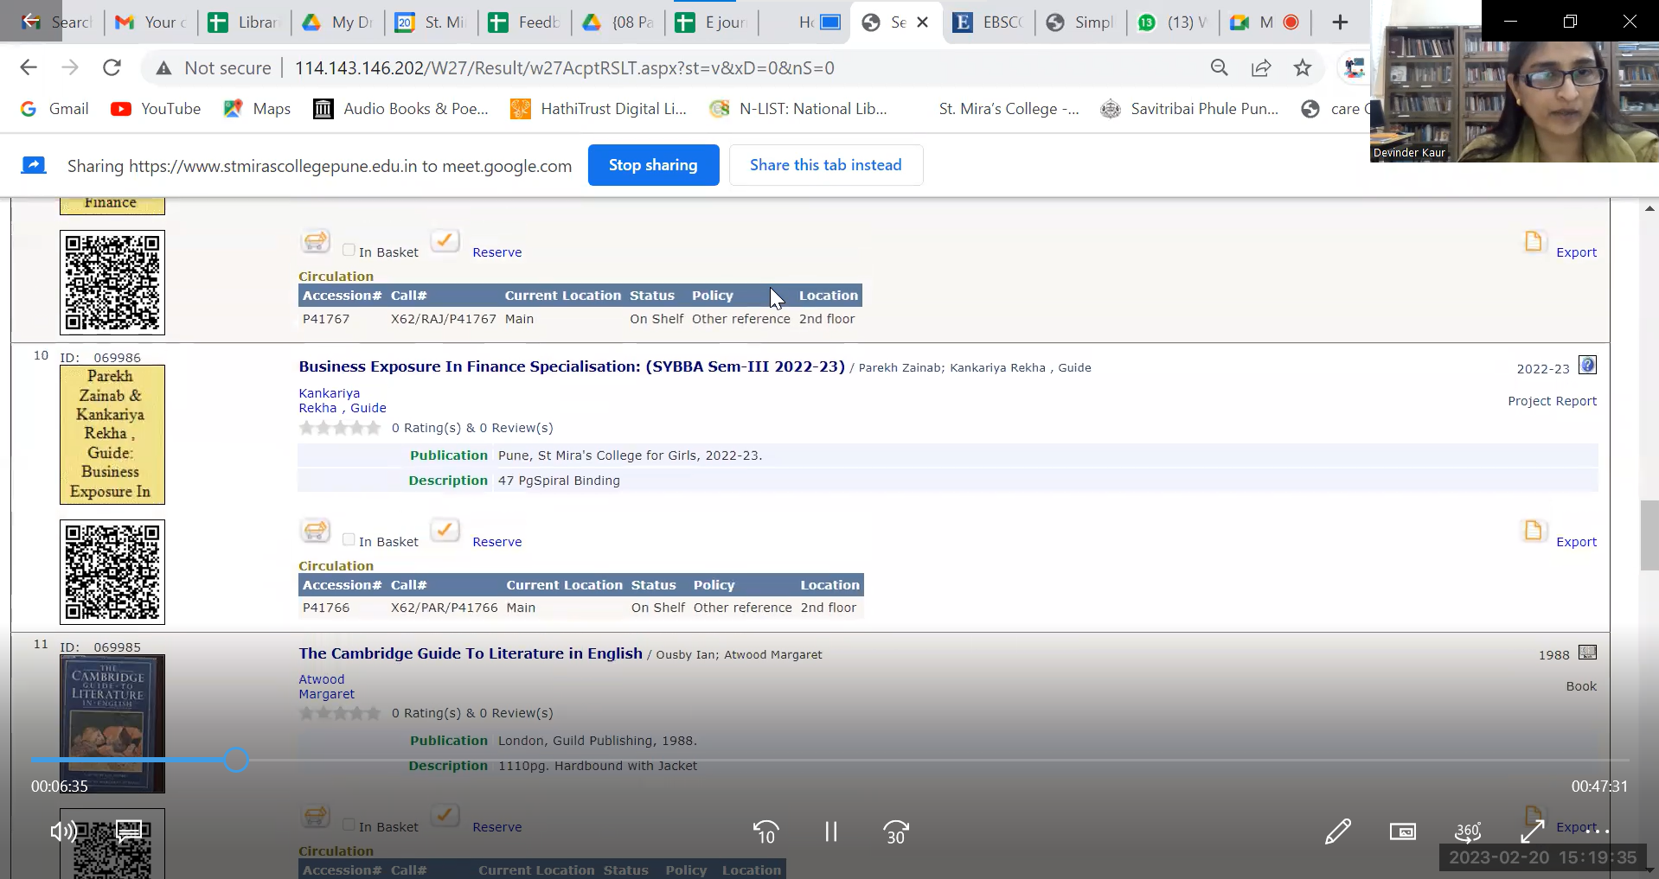Open the pen annotation tool
1659x879 pixels.
click(1337, 831)
